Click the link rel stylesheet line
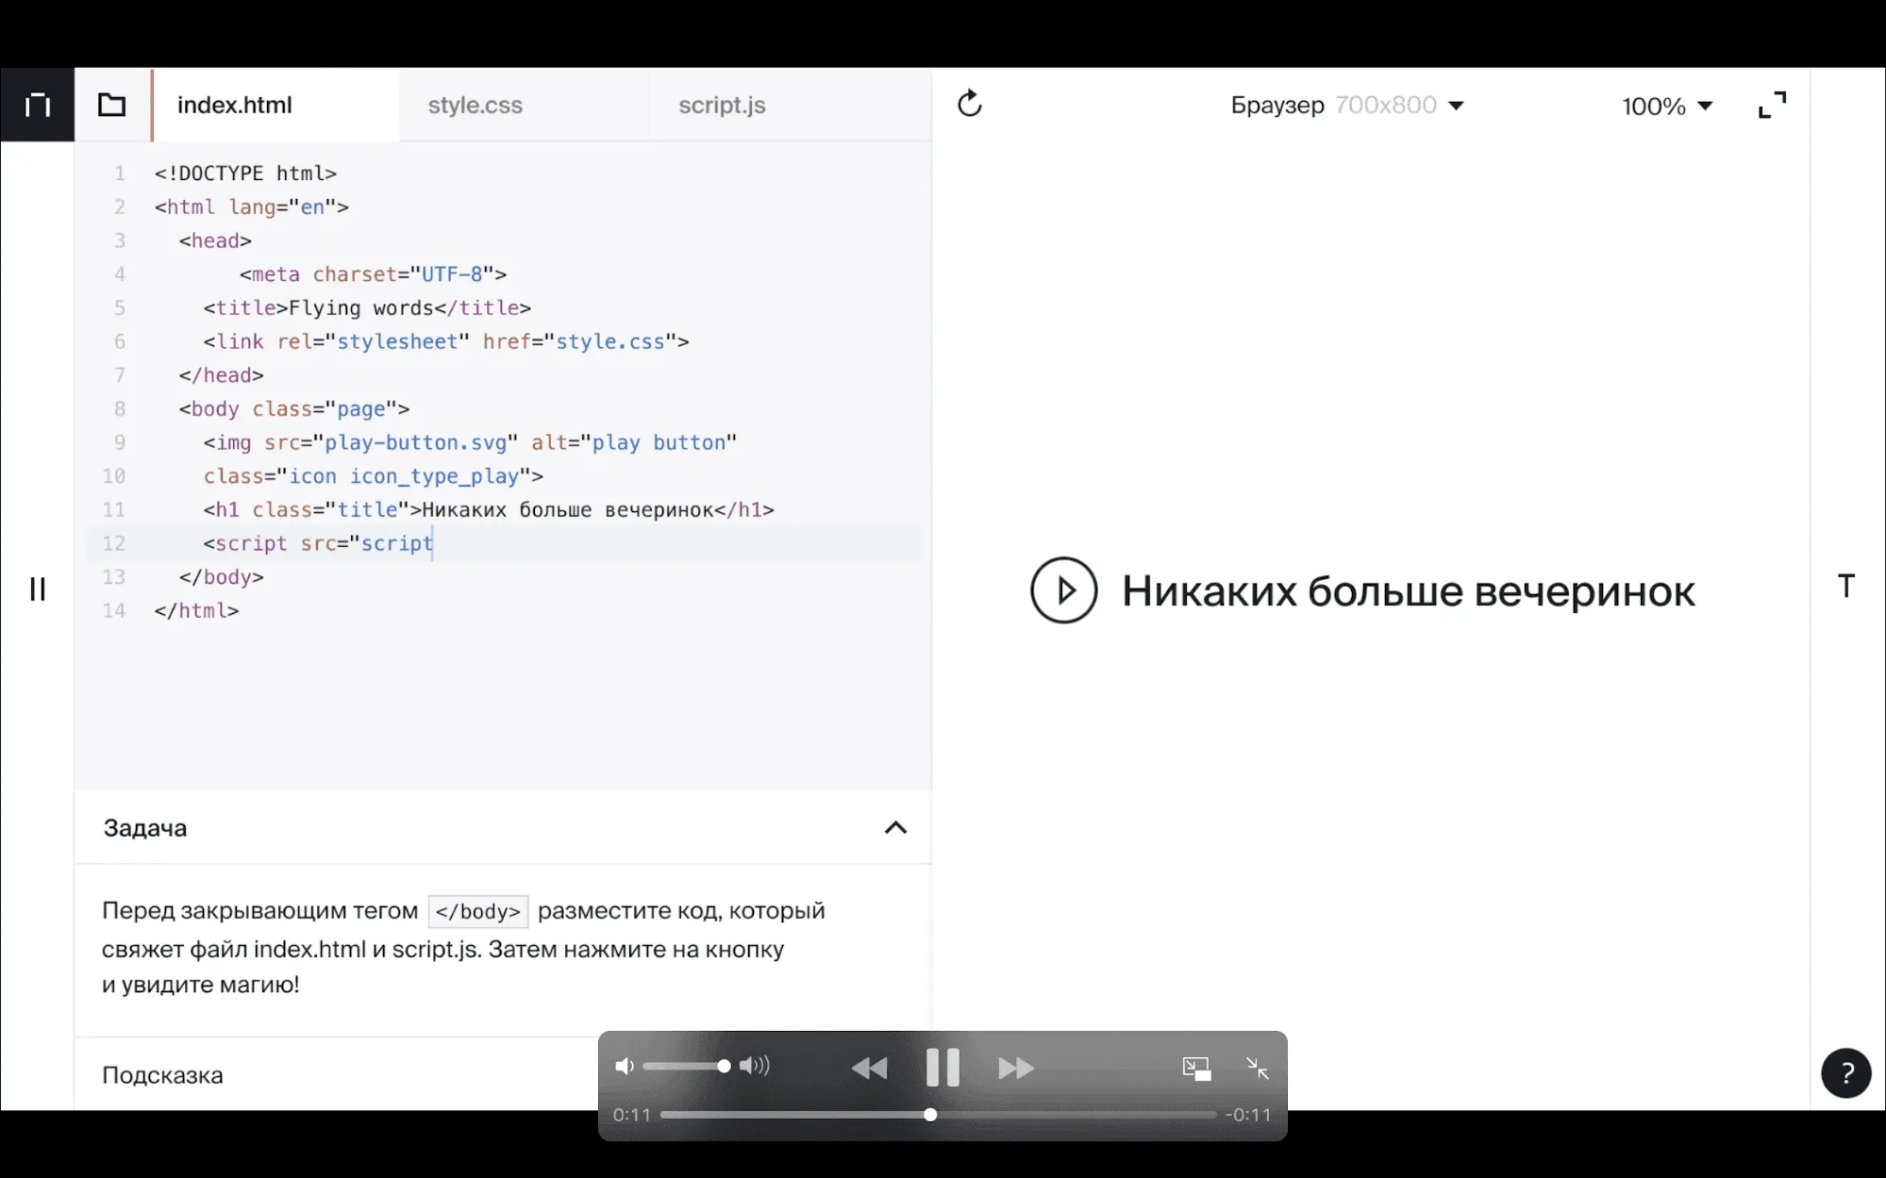This screenshot has height=1178, width=1886. point(446,341)
